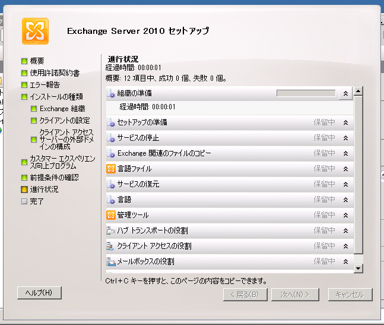This screenshot has width=384, height=325.
Task: Expand the 言語 row chevron
Action: pyautogui.click(x=345, y=200)
